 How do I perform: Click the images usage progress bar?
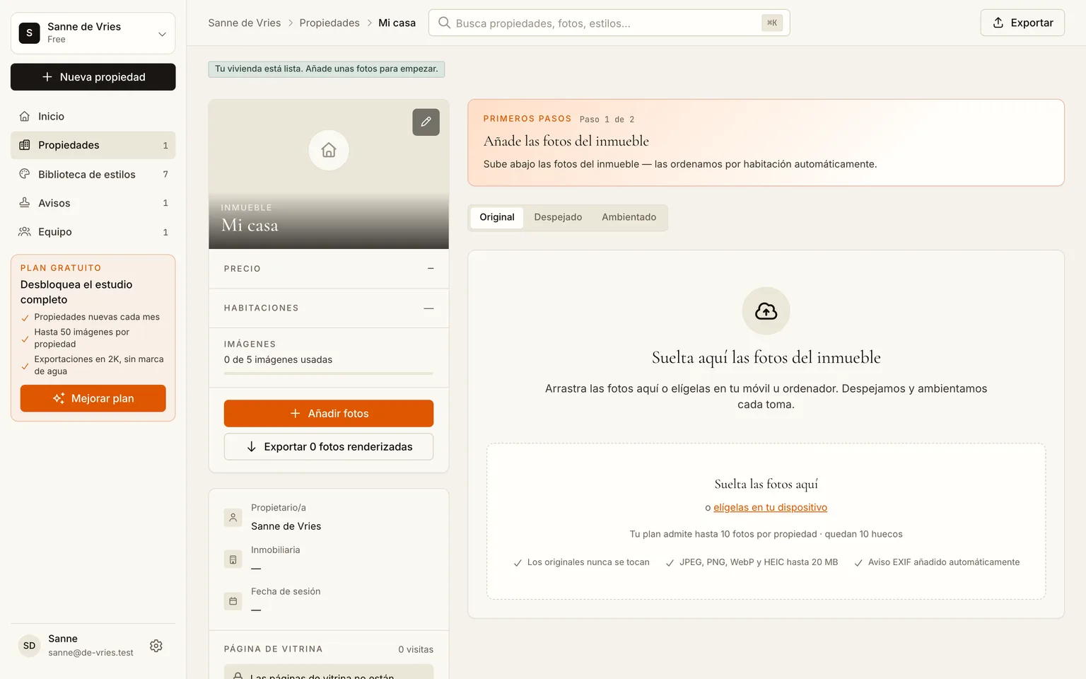pos(329,373)
